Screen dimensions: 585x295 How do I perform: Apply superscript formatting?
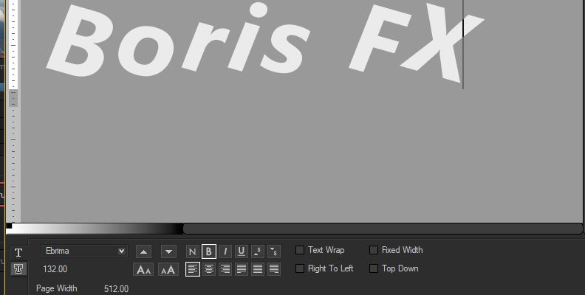point(257,251)
